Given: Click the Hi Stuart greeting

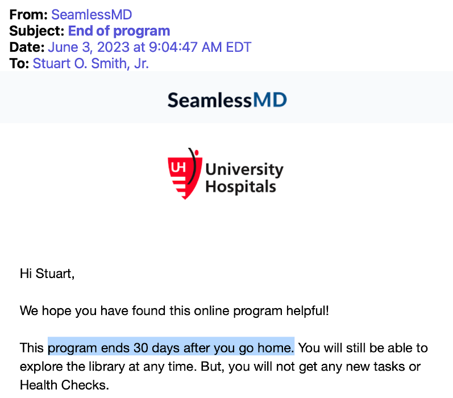Looking at the screenshot, I should pyautogui.click(x=47, y=273).
